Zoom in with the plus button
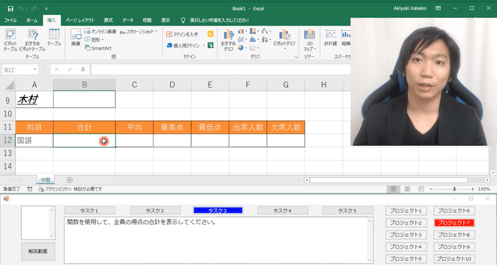 click(x=473, y=189)
